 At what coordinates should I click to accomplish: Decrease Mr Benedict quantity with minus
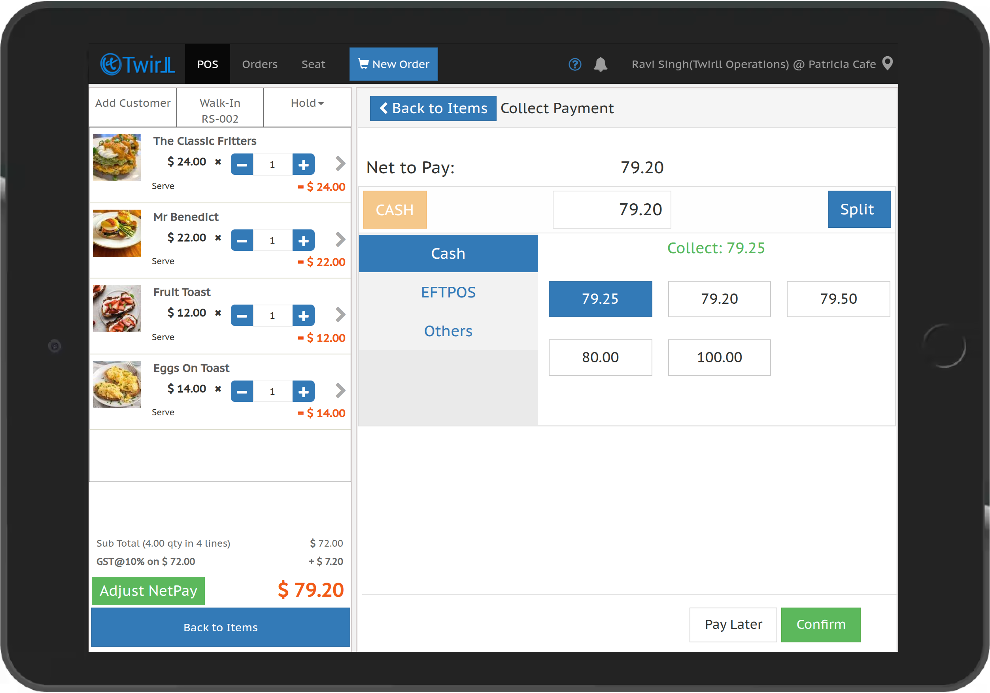242,240
